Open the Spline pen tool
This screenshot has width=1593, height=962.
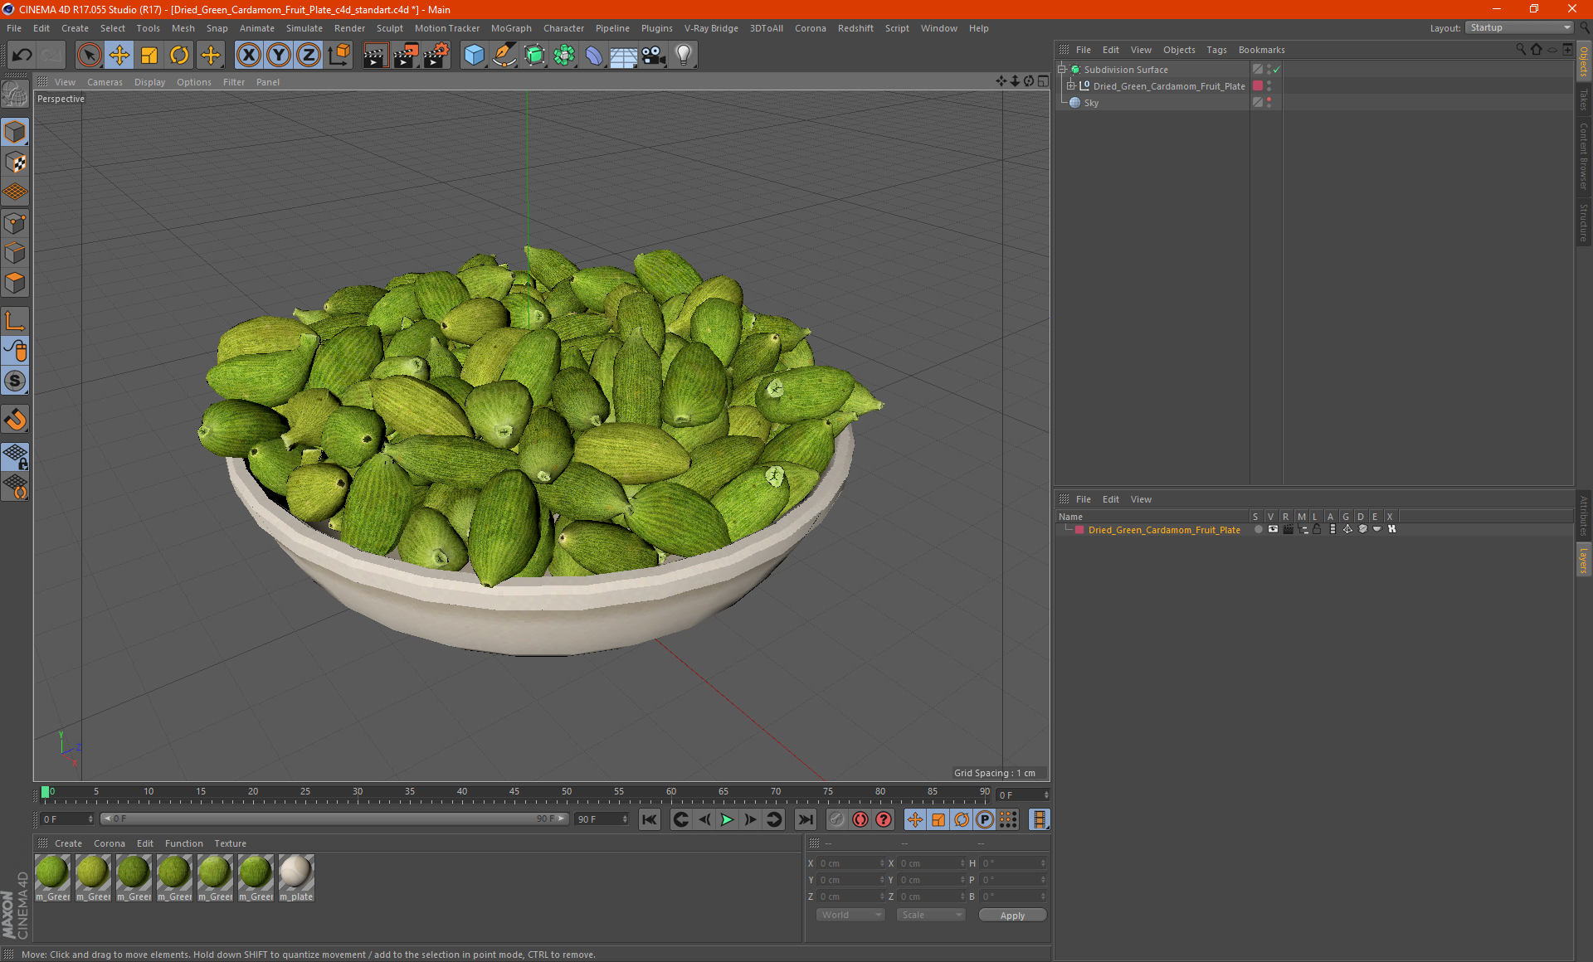pyautogui.click(x=504, y=56)
